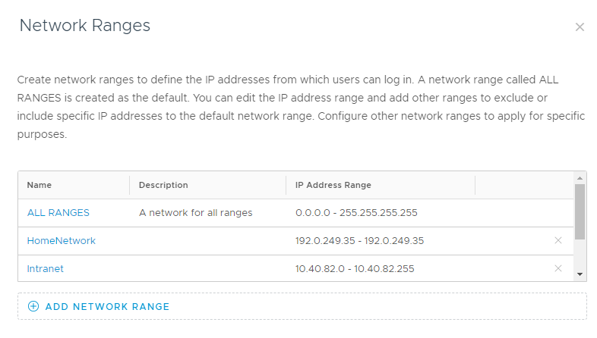Click the plus icon beside Add Network Range
The image size is (597, 338).
coord(33,306)
